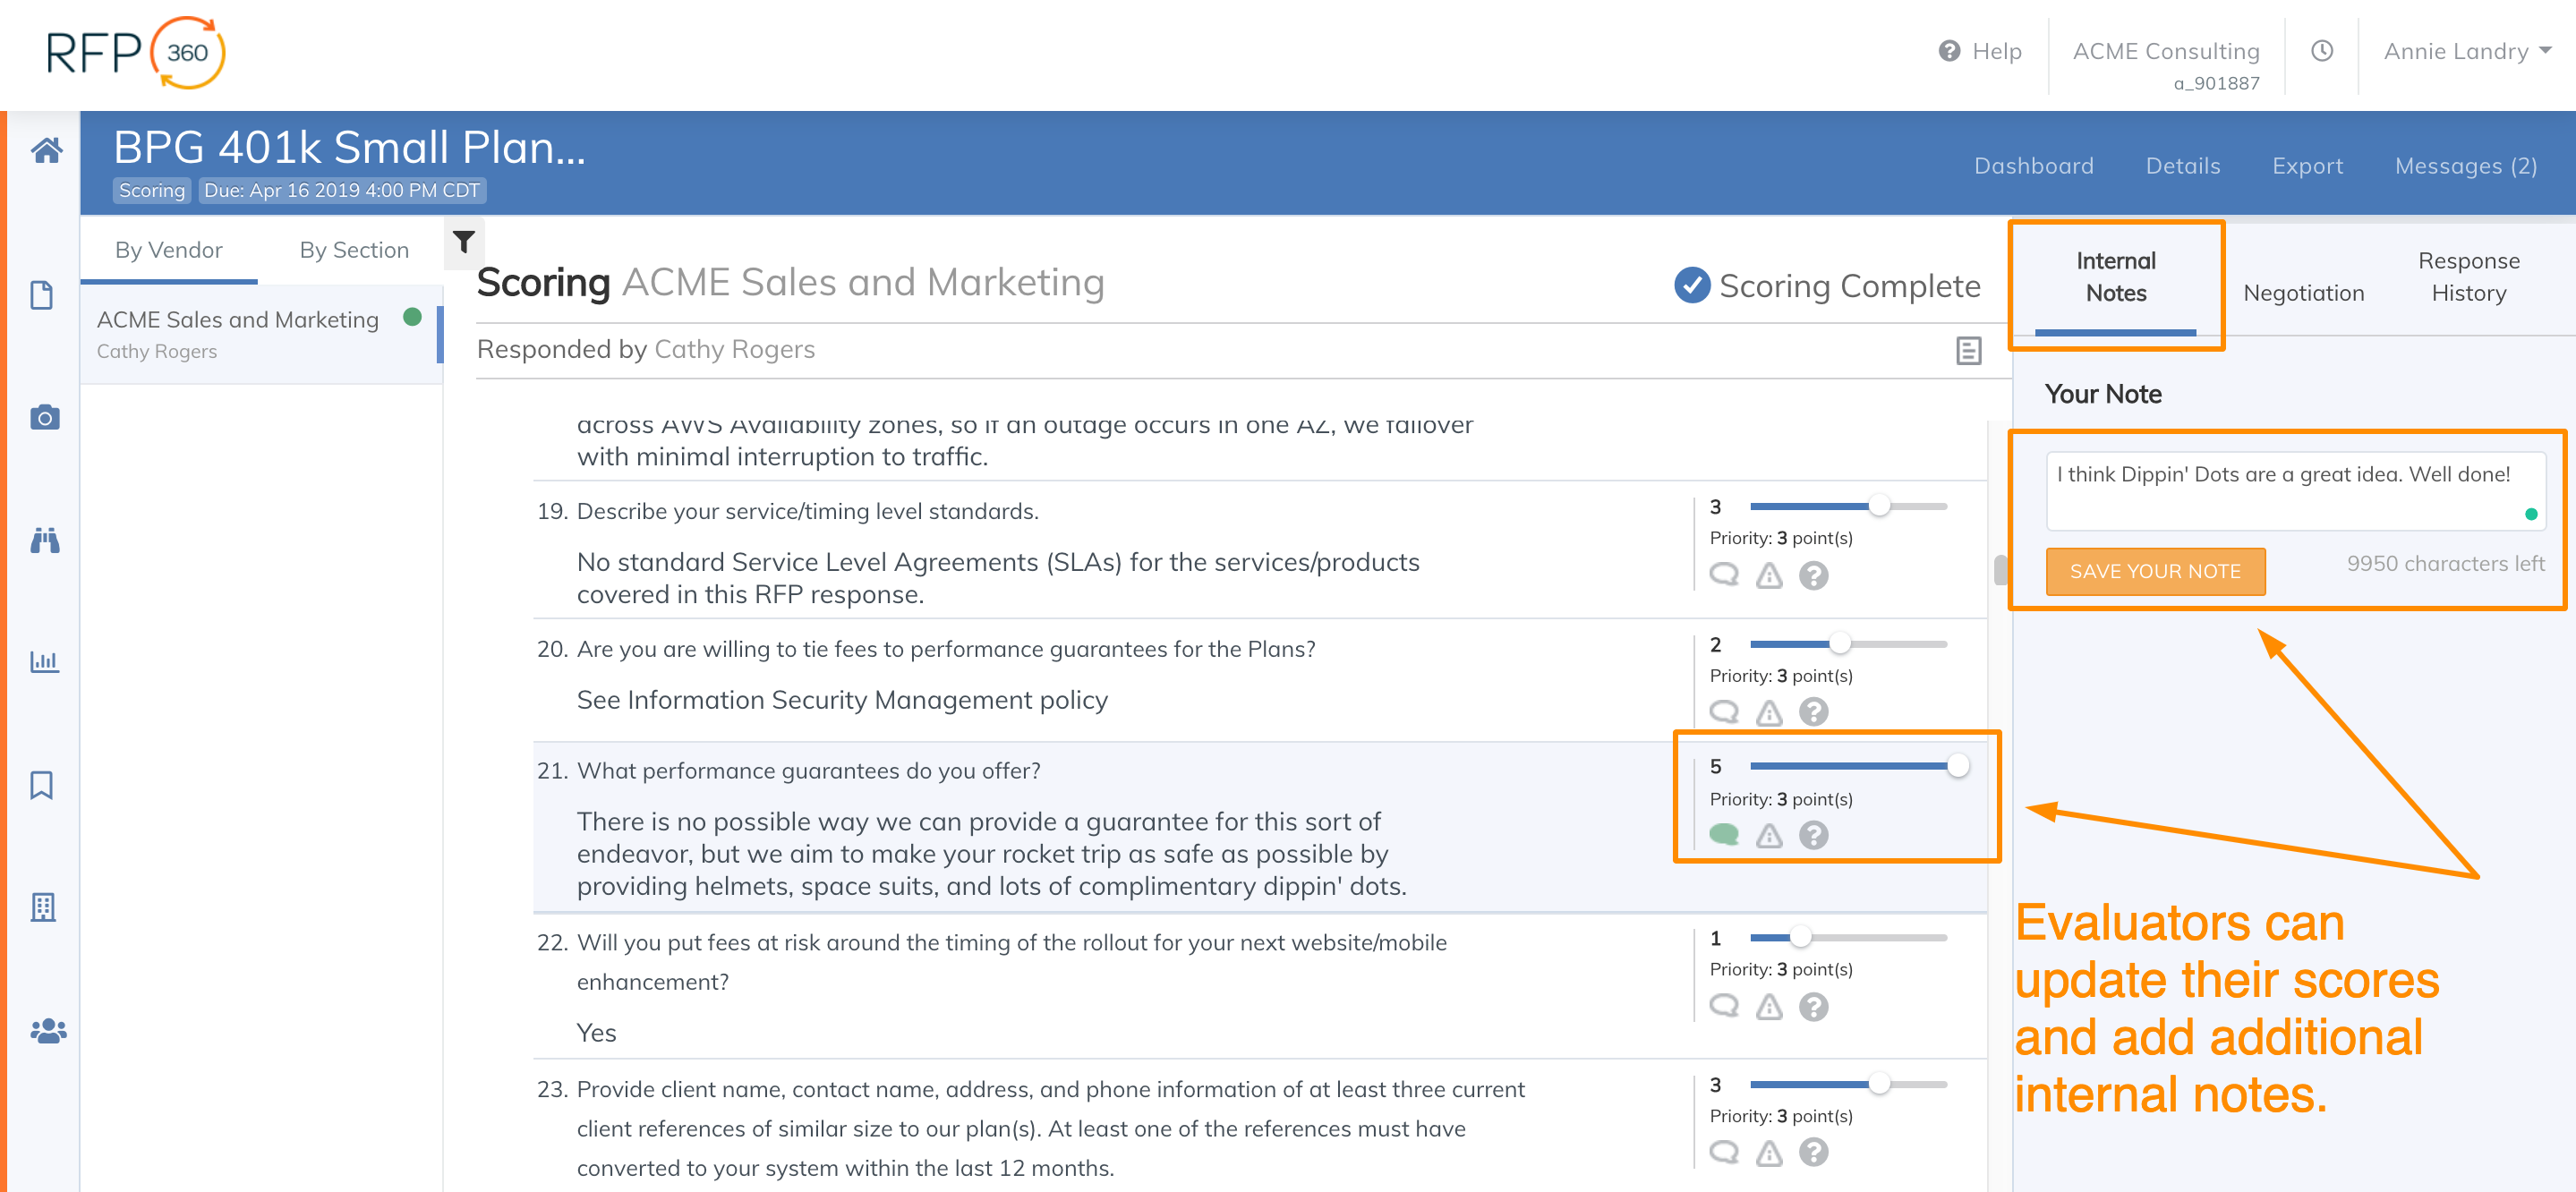This screenshot has width=2576, height=1192.
Task: Click the green comment bubble on question 21
Action: [1724, 834]
